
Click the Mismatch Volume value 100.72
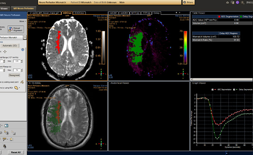(x=236, y=37)
